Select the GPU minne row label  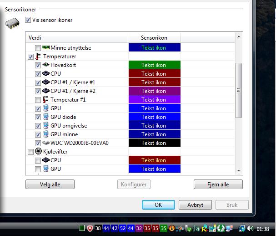(x=64, y=134)
